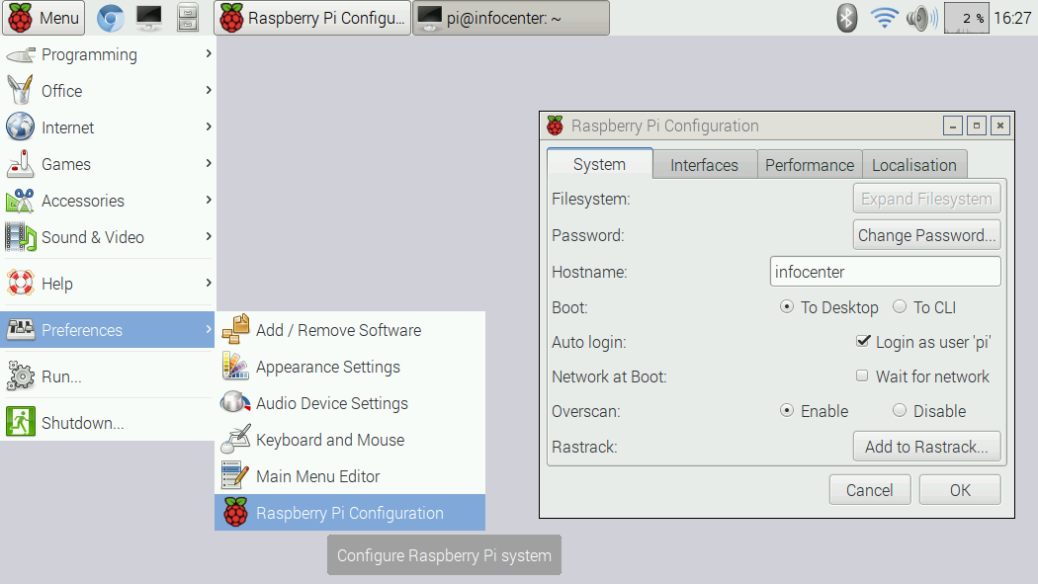
Task: Select Raspberry Pi Configuration menu entry
Action: point(350,513)
